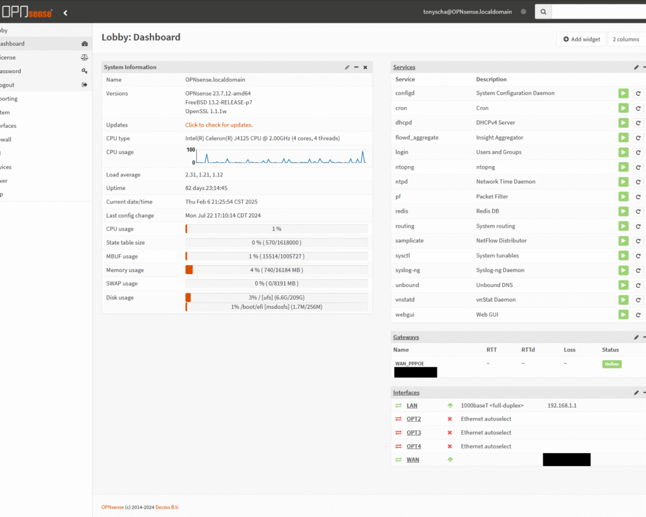Viewport: 646px width, 517px height.
Task: Open the Dashboard sidebar item
Action: click(x=46, y=44)
